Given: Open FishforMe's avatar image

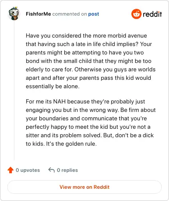Looking at the screenshot, I should [14, 14].
